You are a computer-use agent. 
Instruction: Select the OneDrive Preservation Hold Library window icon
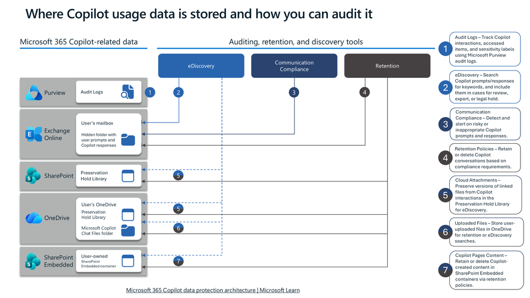(128, 215)
